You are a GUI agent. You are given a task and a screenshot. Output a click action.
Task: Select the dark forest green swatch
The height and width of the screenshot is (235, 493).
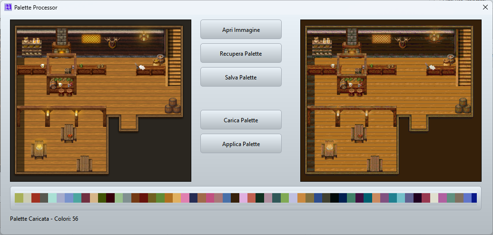click(260, 198)
